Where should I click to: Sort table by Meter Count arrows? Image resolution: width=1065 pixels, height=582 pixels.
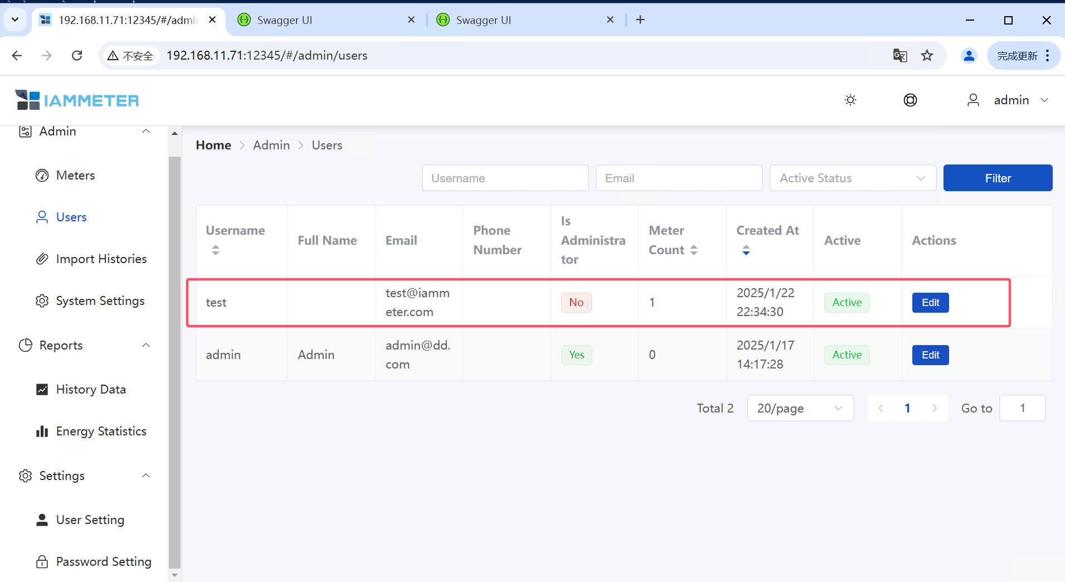(x=694, y=250)
